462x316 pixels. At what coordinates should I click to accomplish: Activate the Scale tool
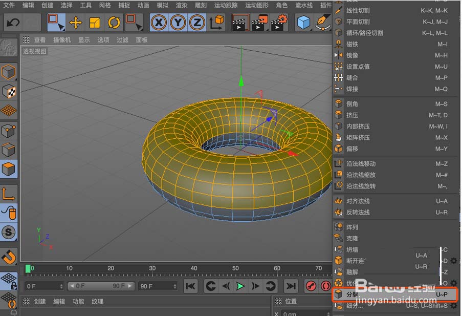(x=95, y=23)
